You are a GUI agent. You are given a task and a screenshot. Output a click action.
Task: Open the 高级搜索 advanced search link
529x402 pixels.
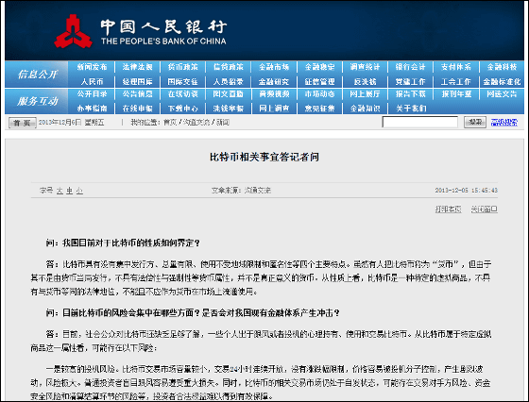504,123
